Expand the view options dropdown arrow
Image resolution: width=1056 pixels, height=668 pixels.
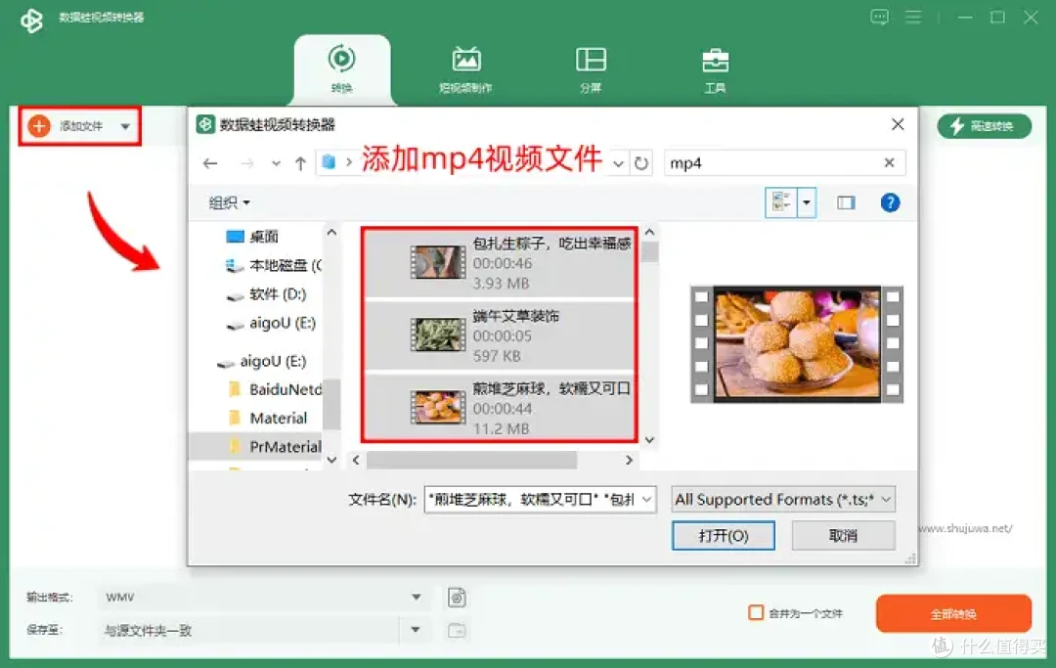(x=806, y=202)
